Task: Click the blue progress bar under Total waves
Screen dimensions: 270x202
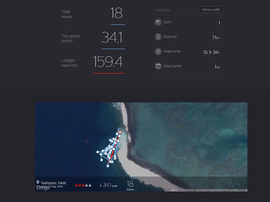Action: tap(118, 24)
